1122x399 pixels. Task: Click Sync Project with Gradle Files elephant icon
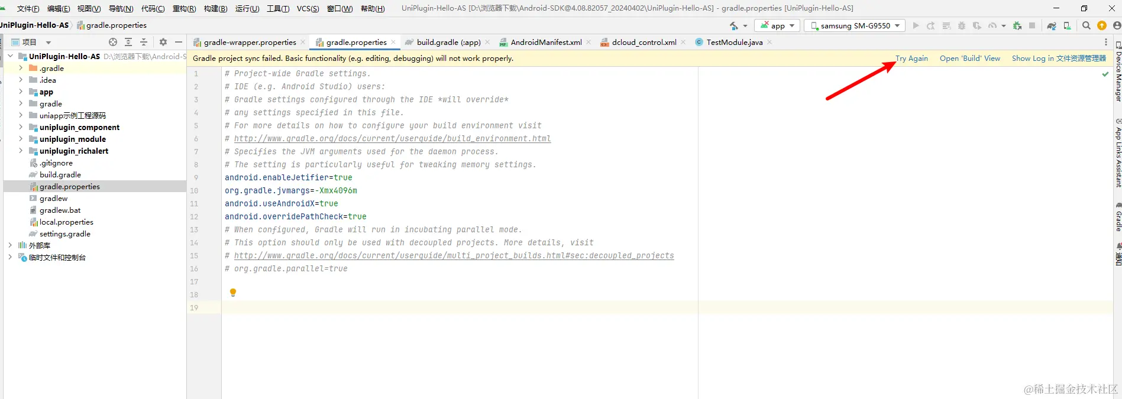pos(1052,25)
